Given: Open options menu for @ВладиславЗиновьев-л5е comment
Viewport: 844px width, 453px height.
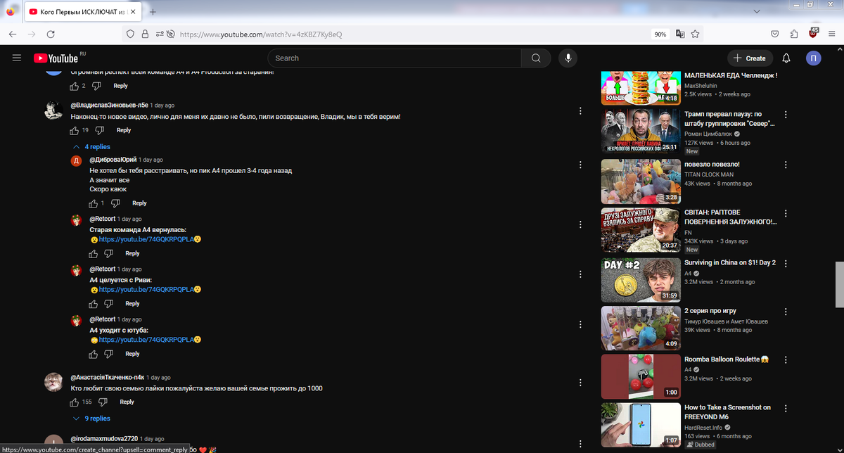Looking at the screenshot, I should (x=580, y=111).
